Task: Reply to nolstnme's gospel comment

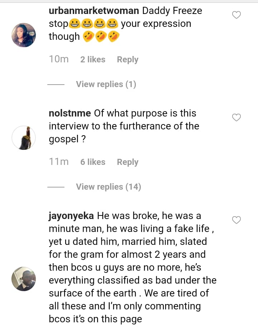Action: [128, 162]
